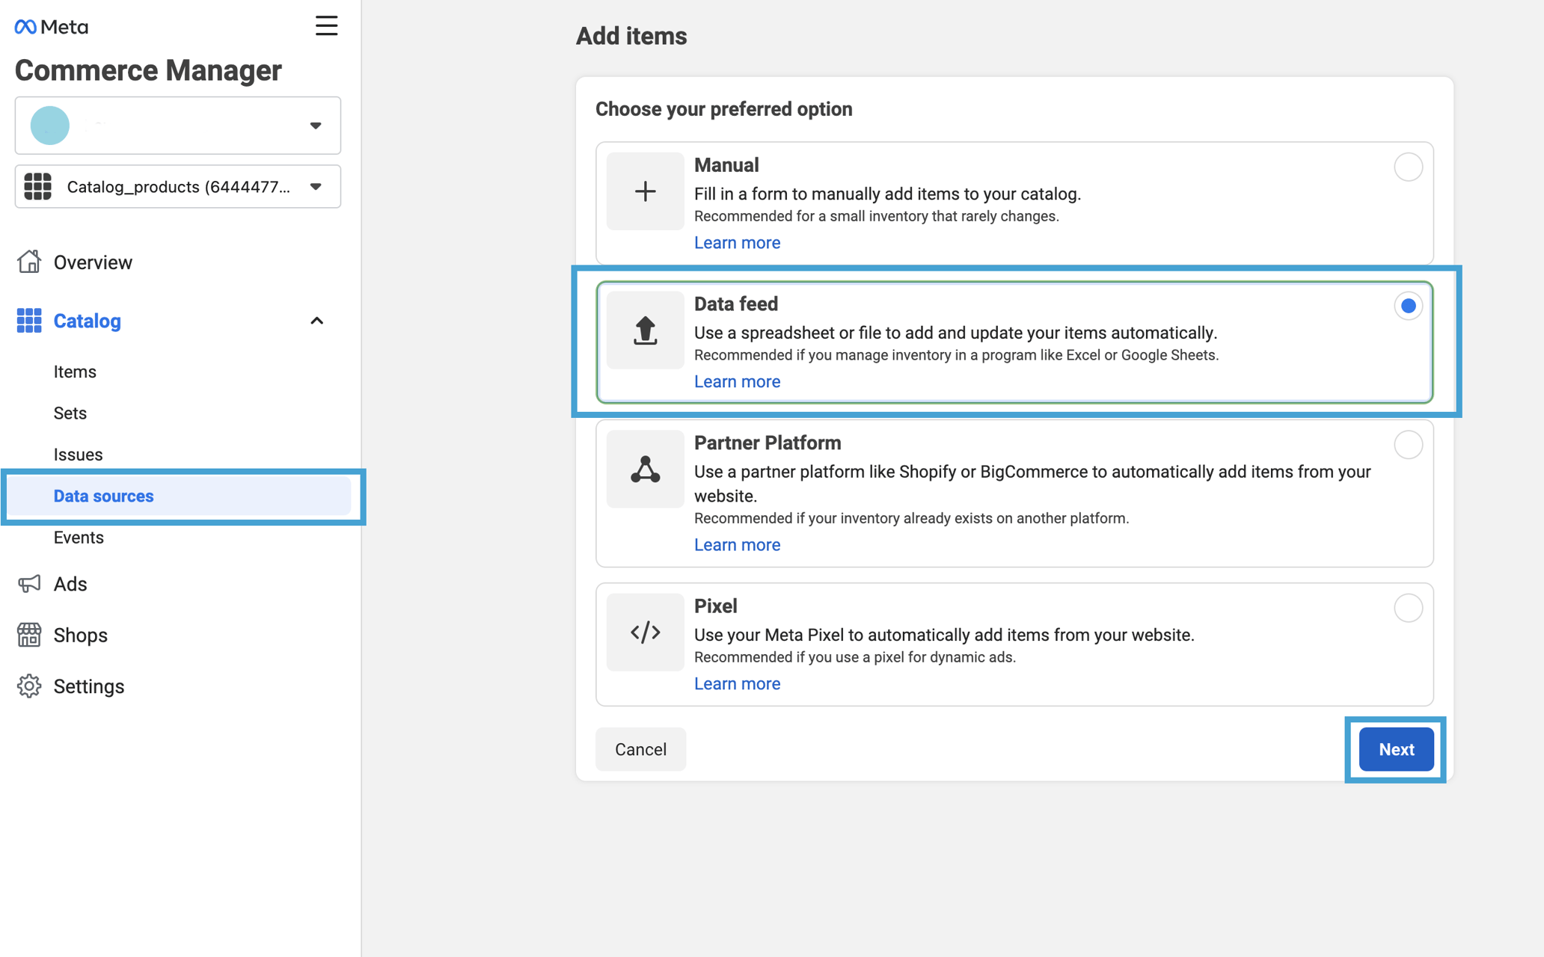This screenshot has width=1544, height=957.
Task: Open the Data sources menu item
Action: click(x=104, y=496)
